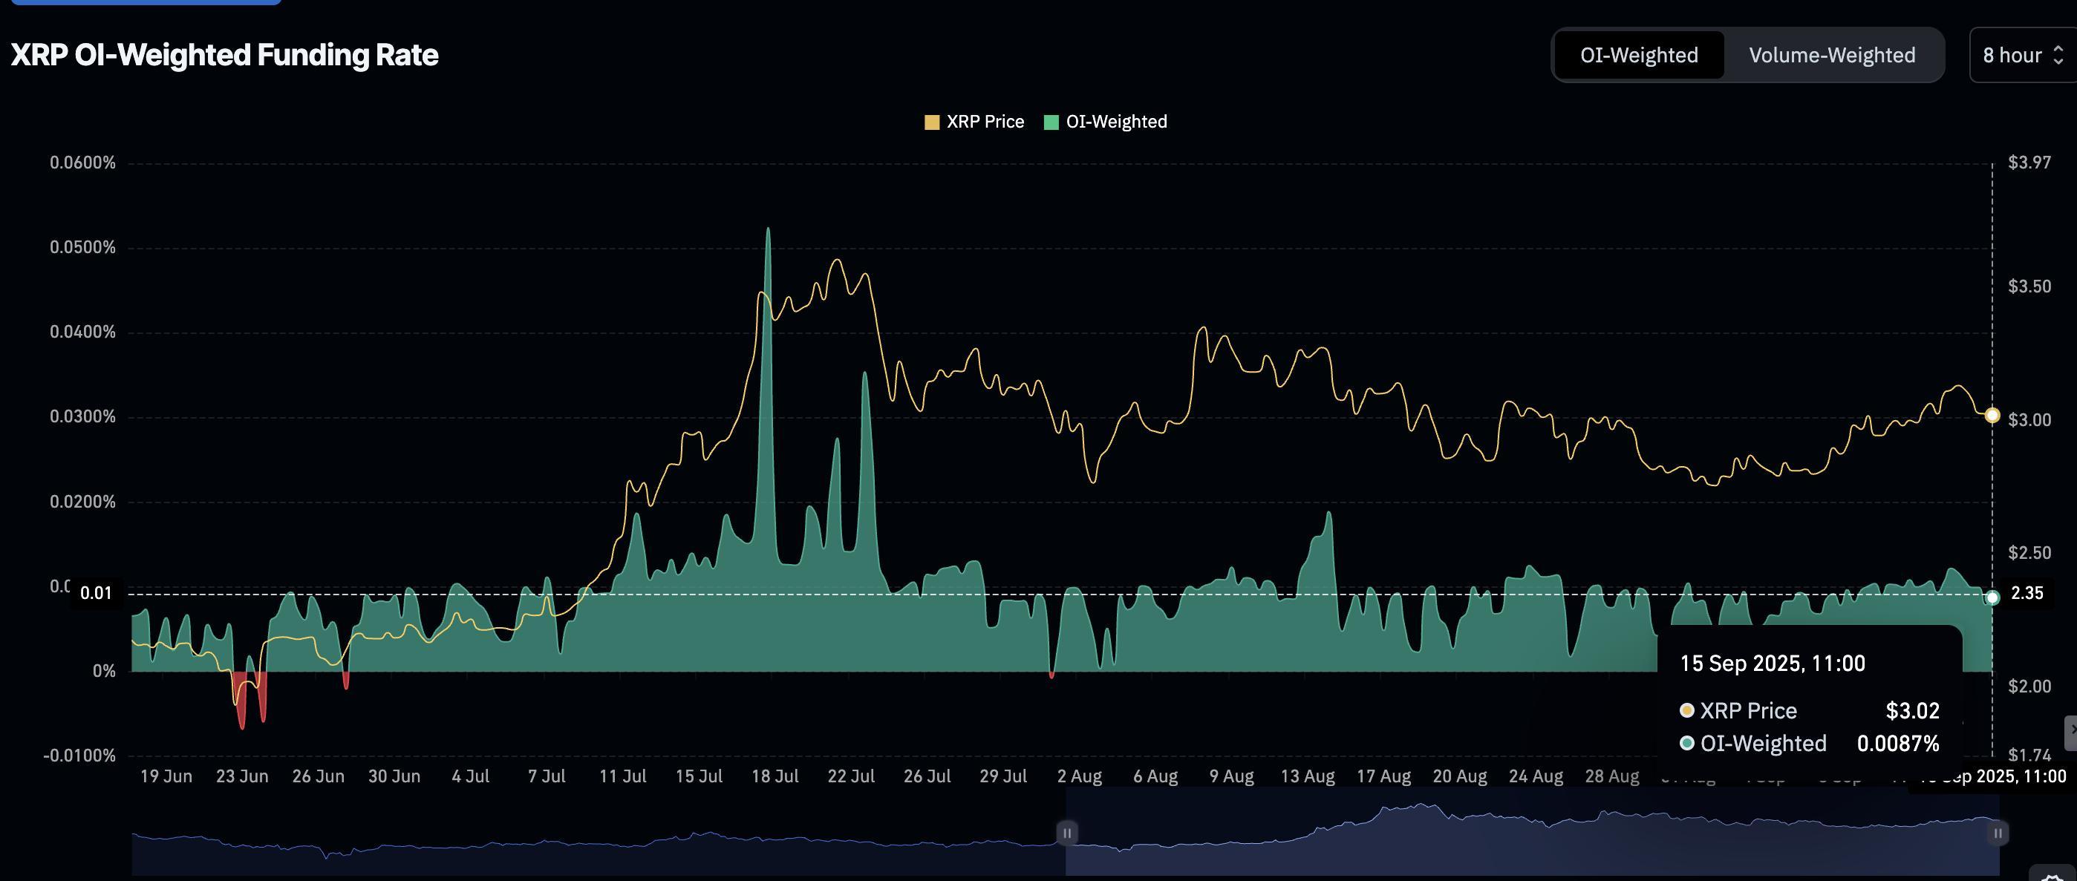This screenshot has height=881, width=2077.
Task: Select the teal marker dot labeled 2.35
Action: [1992, 597]
